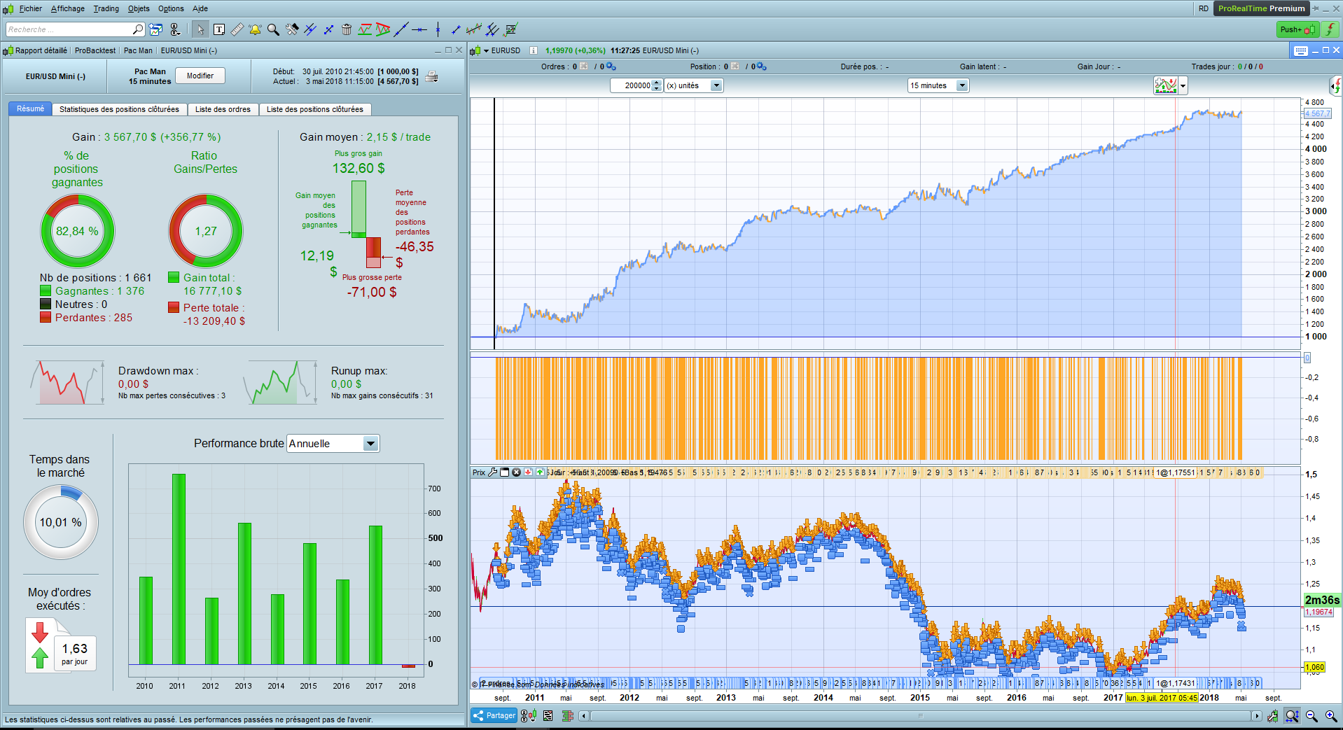This screenshot has height=730, width=1343.
Task: Select the ruler measurement tool
Action: (x=237, y=29)
